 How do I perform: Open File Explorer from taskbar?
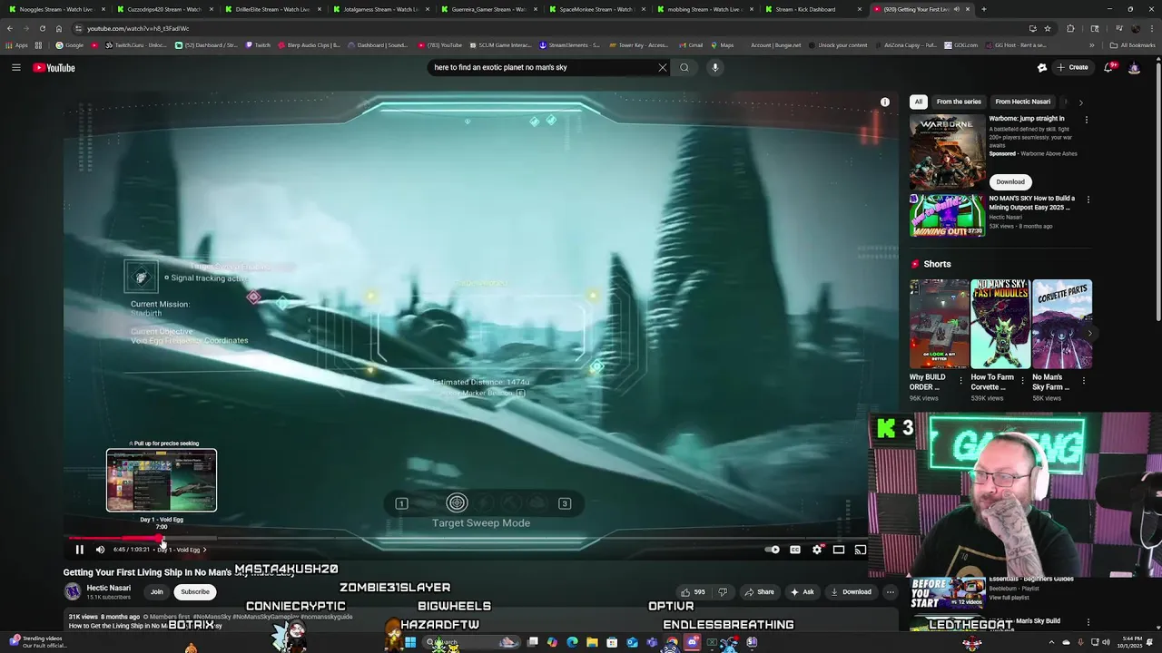click(x=592, y=643)
